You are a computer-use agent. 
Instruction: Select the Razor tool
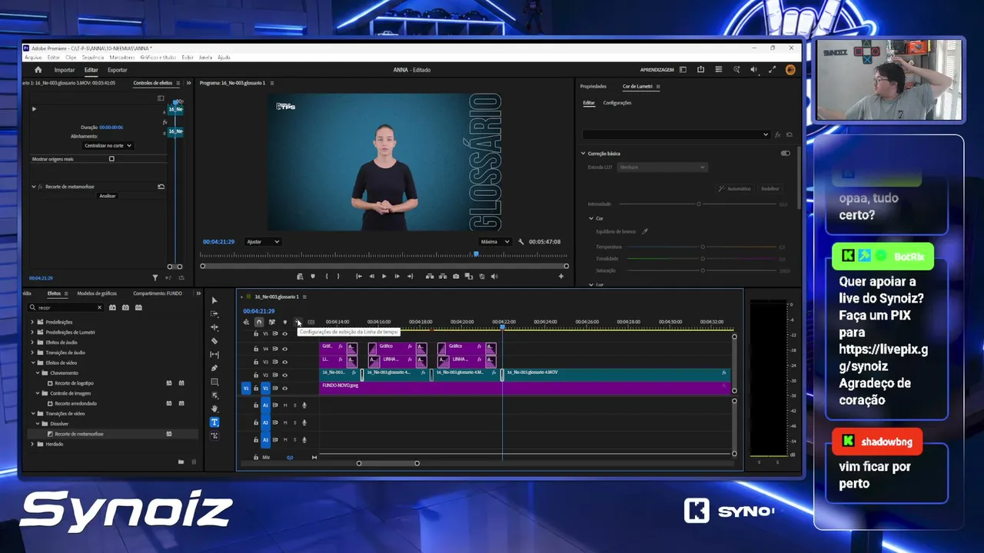[x=214, y=341]
